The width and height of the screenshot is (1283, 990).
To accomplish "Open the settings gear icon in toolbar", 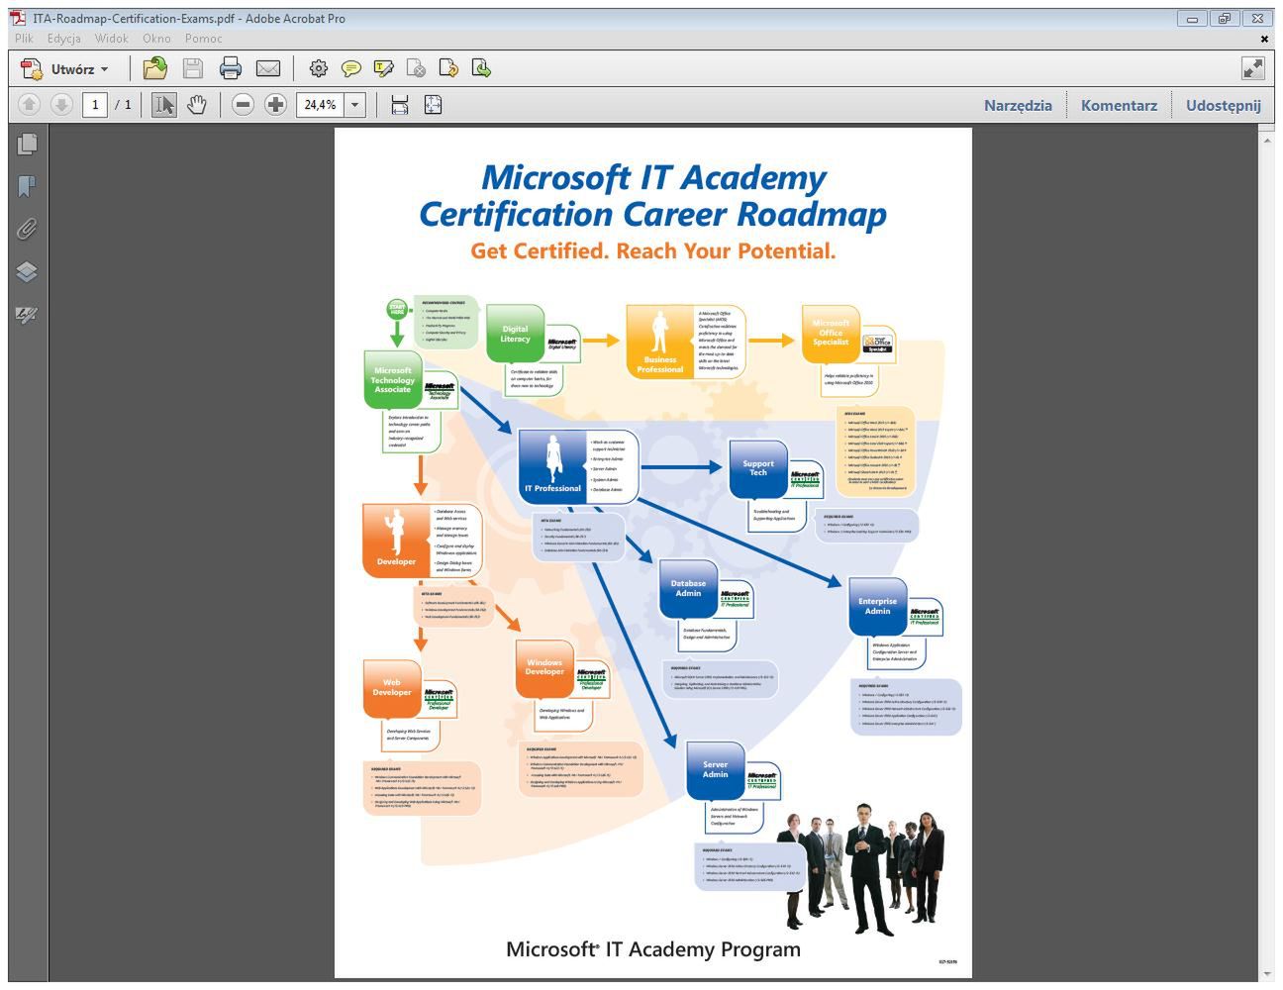I will 318,68.
